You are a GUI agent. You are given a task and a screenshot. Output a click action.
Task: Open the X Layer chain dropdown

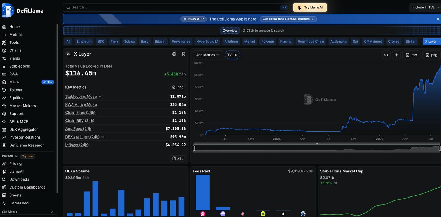[x=431, y=42]
